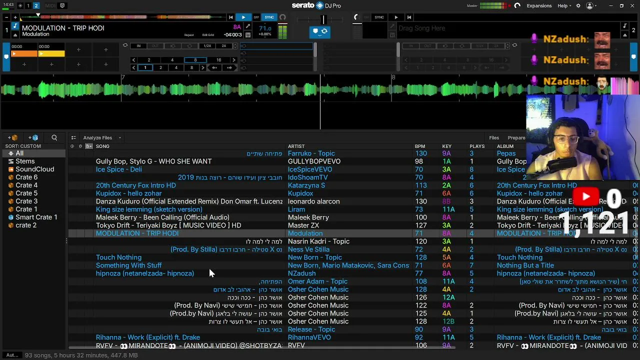The width and height of the screenshot is (640, 360).
Task: Select the Stems crate in sidebar
Action: (25, 161)
